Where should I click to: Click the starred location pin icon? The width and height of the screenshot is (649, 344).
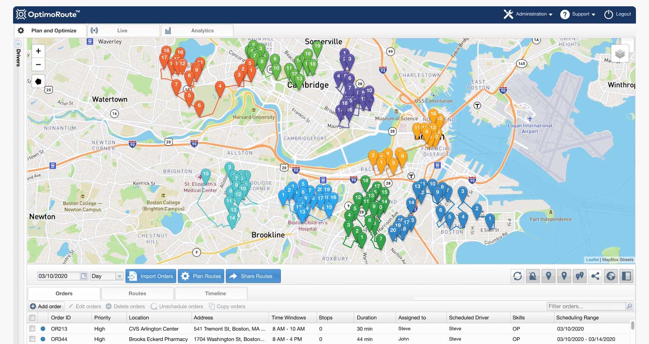tap(548, 276)
